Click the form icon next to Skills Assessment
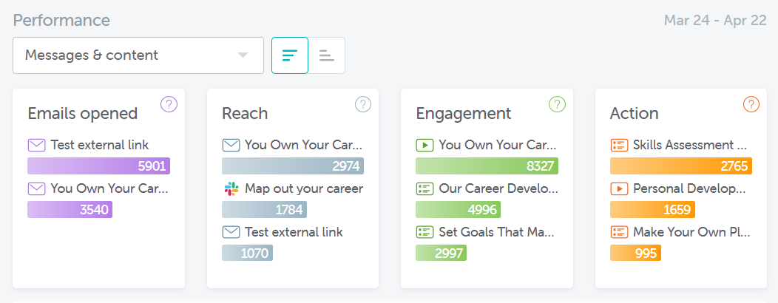Viewport: 778px width, 303px height. (619, 145)
